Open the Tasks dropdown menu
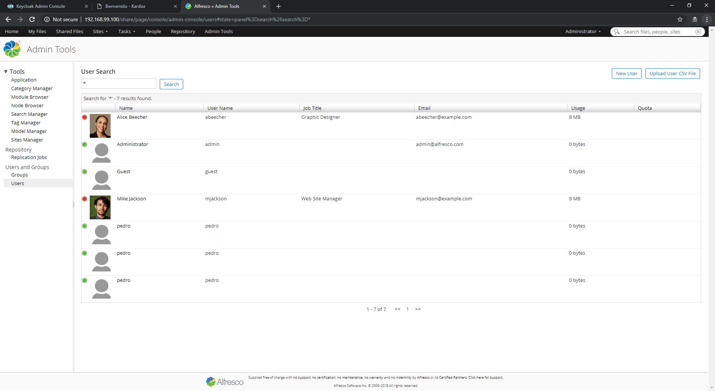The height and width of the screenshot is (391, 715). point(127,32)
